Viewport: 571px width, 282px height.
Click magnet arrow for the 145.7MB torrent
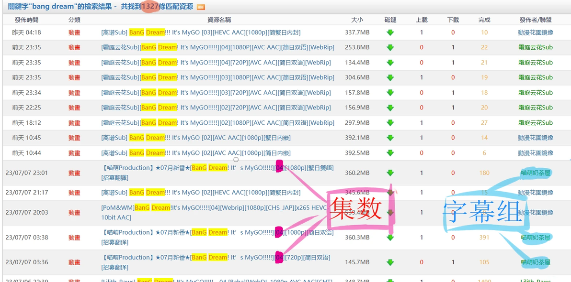(x=390, y=262)
